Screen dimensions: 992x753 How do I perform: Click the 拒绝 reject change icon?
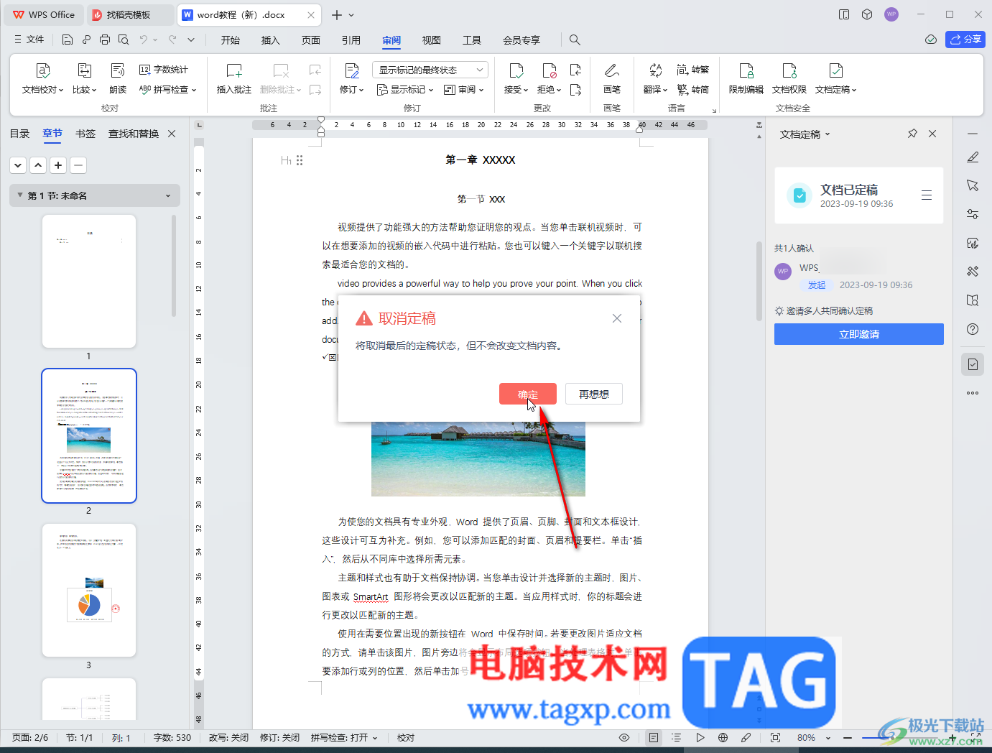[549, 79]
